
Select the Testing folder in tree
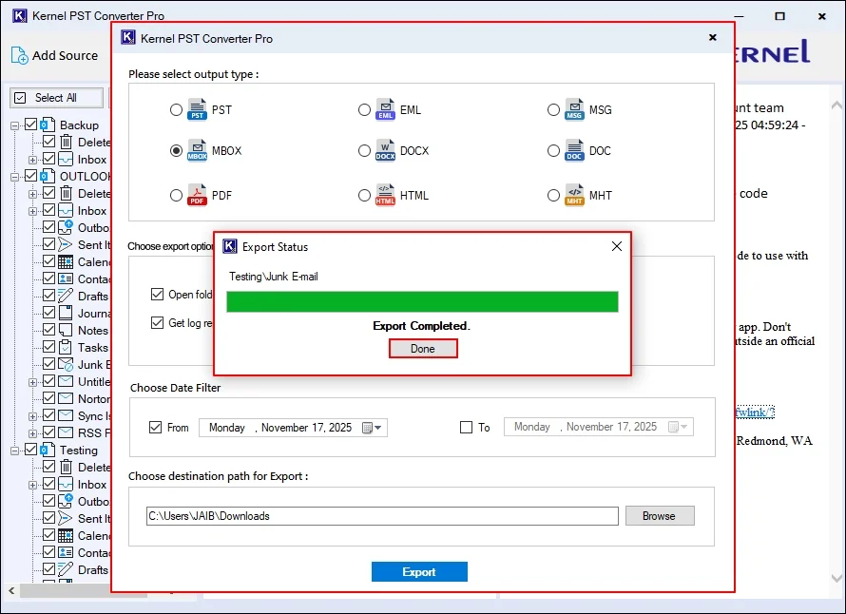78,451
